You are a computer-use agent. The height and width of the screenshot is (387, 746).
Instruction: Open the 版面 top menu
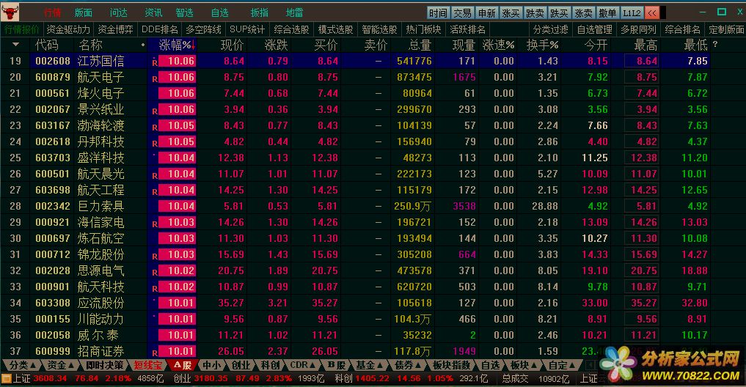(84, 13)
